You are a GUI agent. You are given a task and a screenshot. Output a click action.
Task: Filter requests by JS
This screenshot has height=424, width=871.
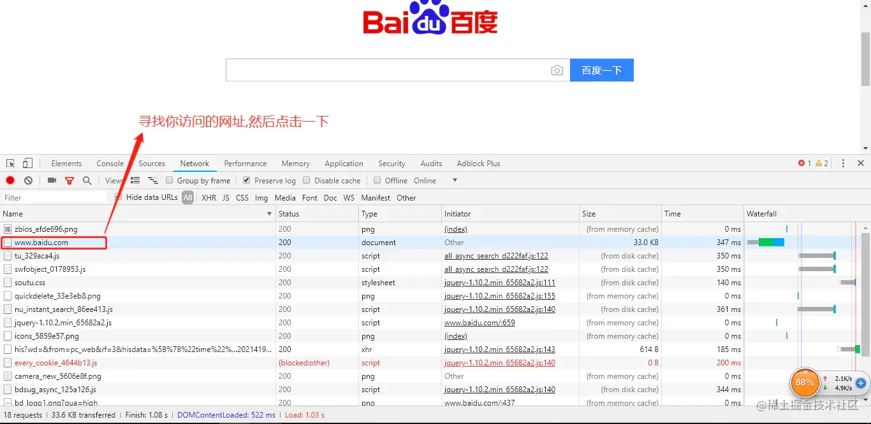[x=226, y=198]
